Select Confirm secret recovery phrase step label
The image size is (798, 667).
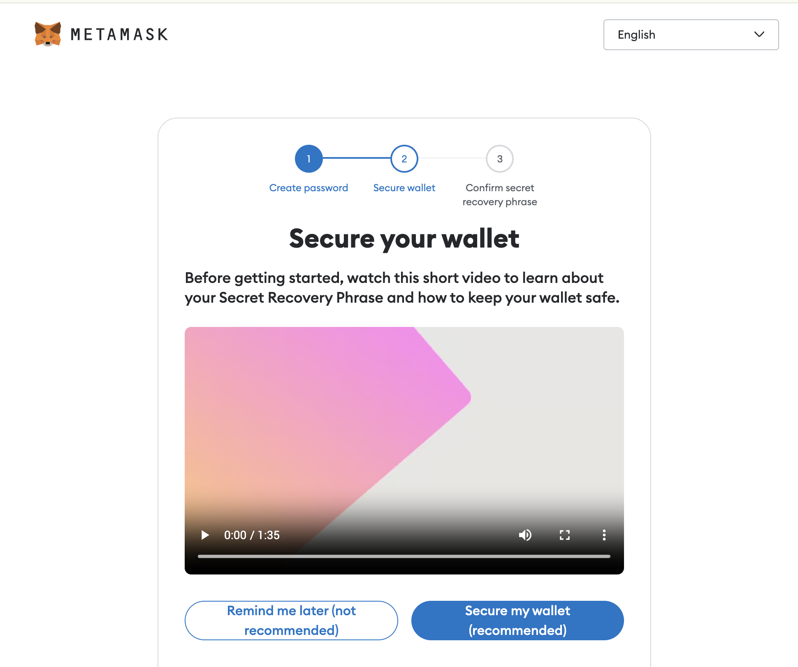[500, 195]
